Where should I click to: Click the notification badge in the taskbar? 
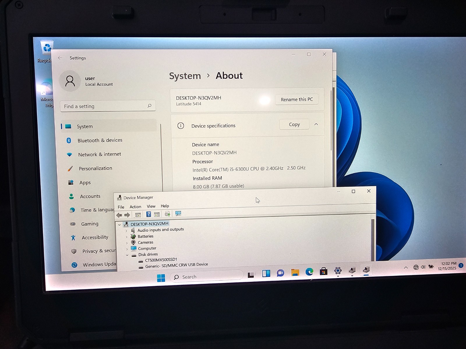pos(461,265)
